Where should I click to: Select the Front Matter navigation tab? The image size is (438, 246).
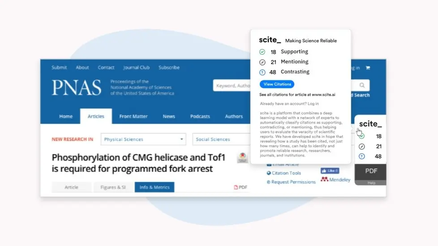133,116
